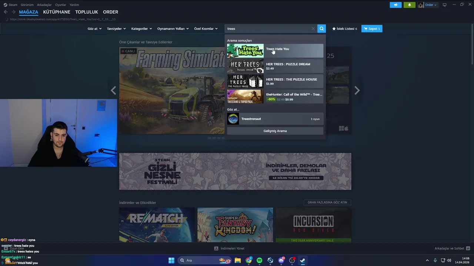
Task: Click the Steam logo menu
Action: [x=10, y=5]
